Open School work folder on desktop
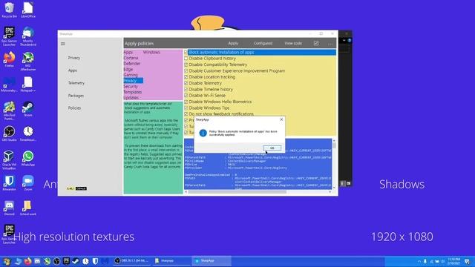Image resolution: width=475 pixels, height=267 pixels. pos(28,208)
